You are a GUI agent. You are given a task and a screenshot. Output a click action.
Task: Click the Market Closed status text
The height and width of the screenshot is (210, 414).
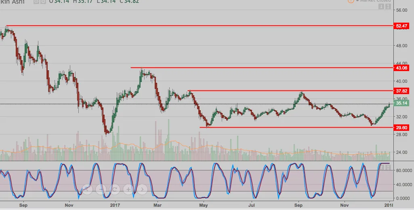(375, 1)
